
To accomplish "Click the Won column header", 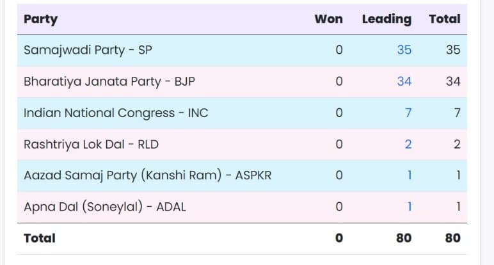I will pyautogui.click(x=328, y=19).
